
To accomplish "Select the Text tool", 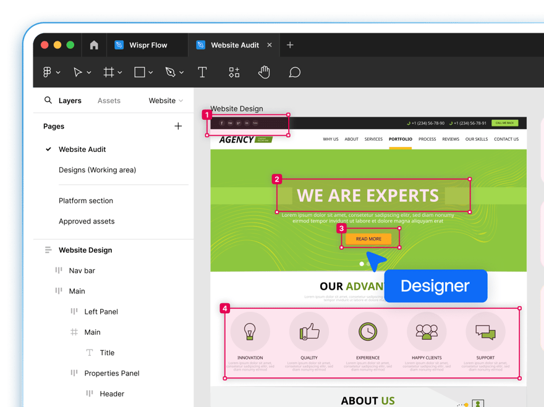I will 202,72.
